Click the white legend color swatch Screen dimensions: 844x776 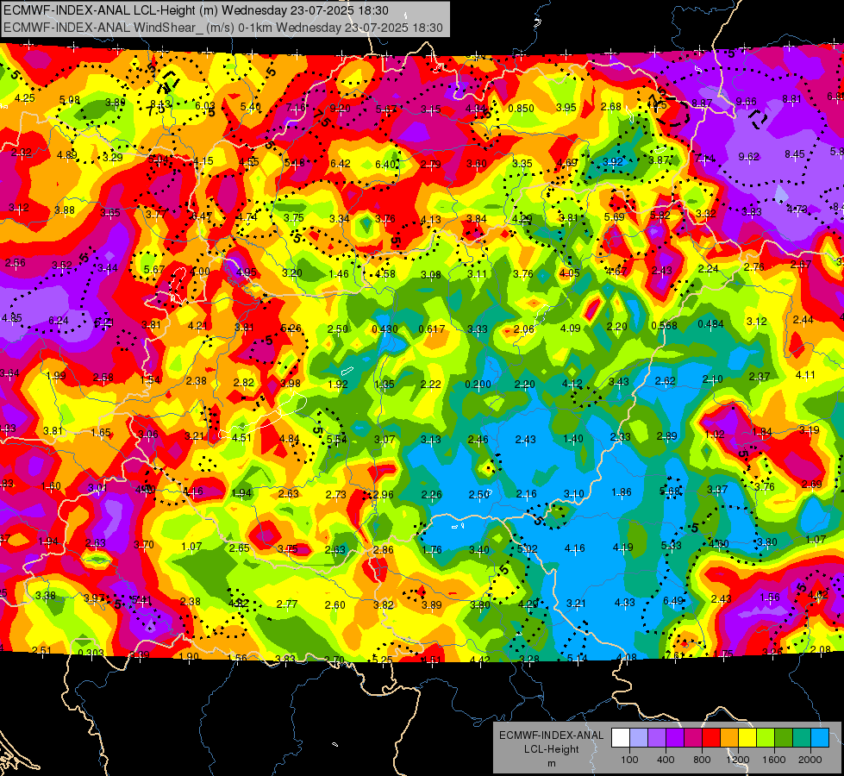tap(621, 738)
